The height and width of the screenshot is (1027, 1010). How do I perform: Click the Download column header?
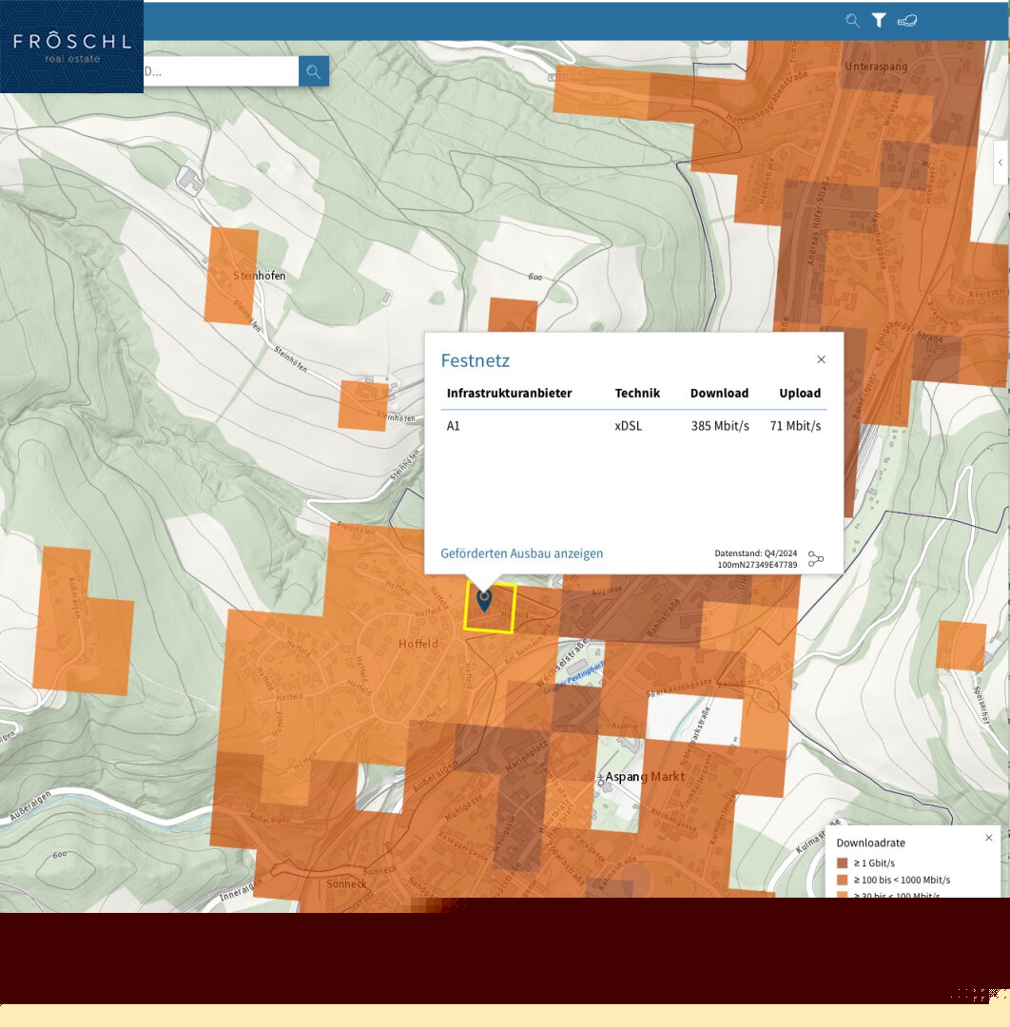(719, 393)
